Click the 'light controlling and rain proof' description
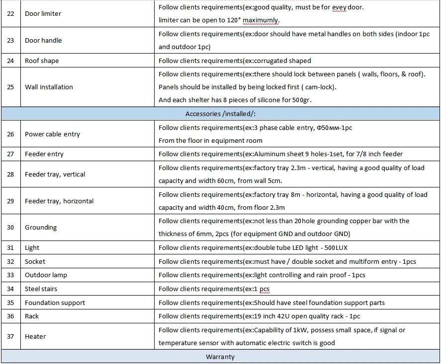Screen dimensions: 441x364 click(x=300, y=275)
